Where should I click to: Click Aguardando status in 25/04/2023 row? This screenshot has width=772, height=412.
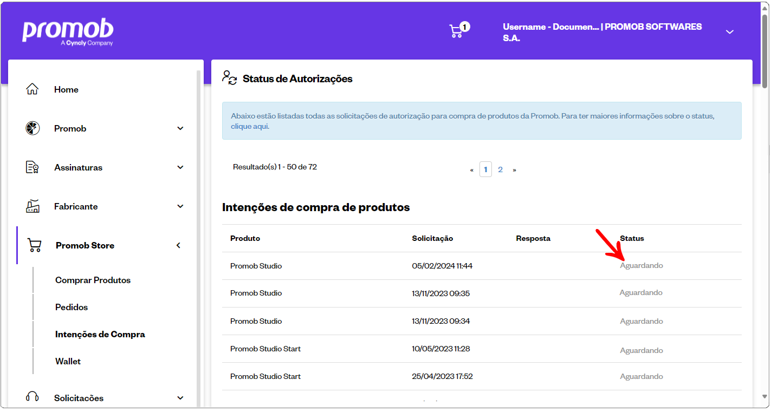coord(641,376)
